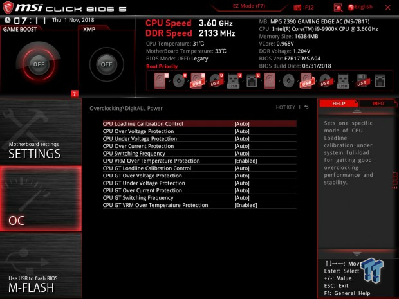Click the globe icon for language
Image resolution: width=399 pixels, height=299 pixels.
[351, 7]
